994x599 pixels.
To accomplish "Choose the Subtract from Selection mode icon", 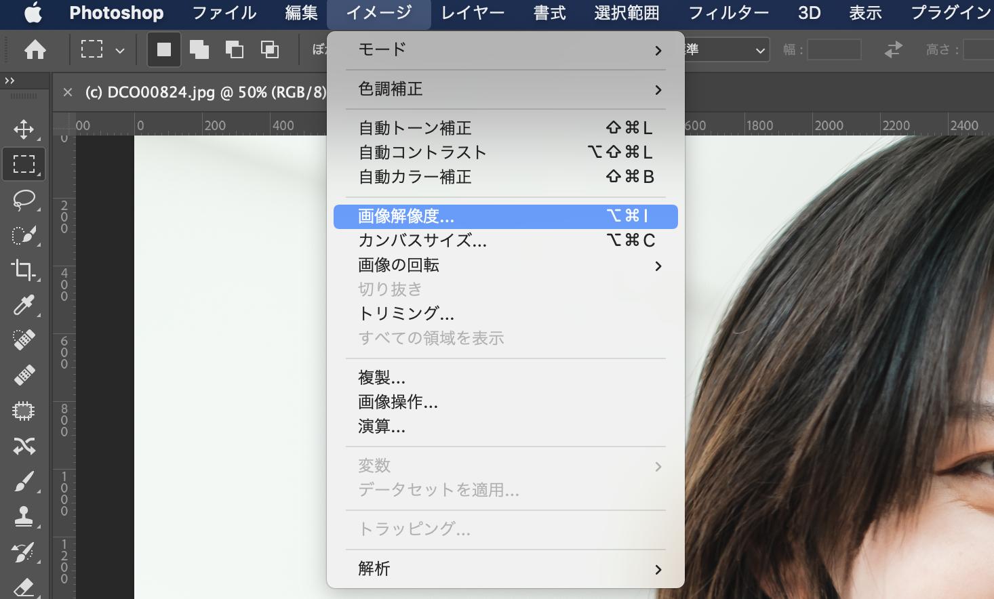I will 235,49.
